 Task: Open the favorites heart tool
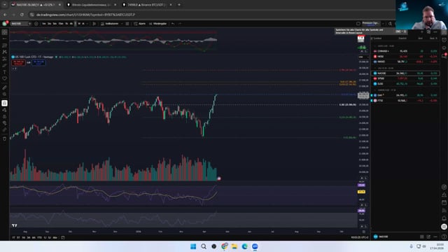(x=5, y=78)
